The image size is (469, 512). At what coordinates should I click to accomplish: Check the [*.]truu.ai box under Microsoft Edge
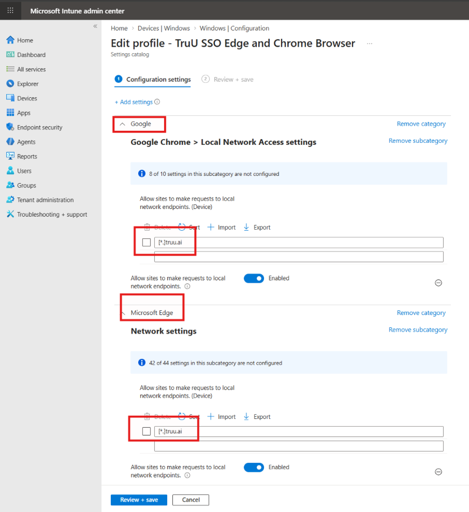coord(146,431)
